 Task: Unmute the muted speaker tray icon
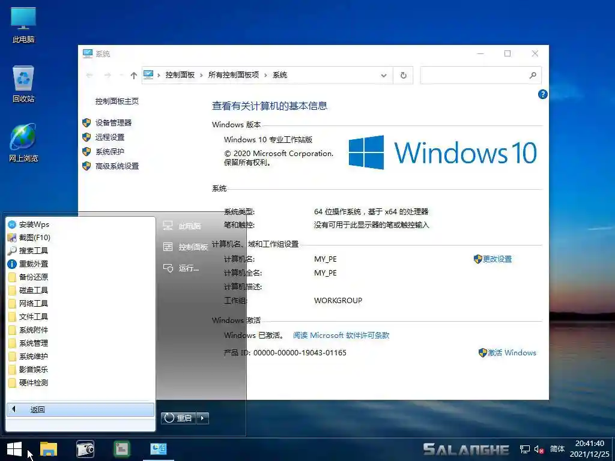tap(539, 449)
